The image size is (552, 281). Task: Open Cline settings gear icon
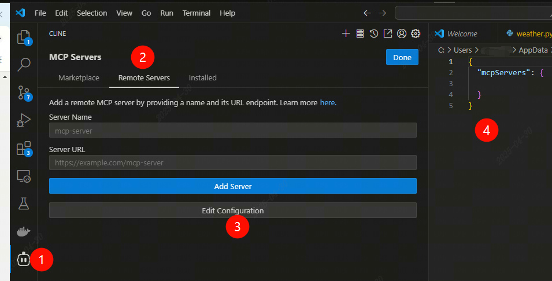[x=416, y=34]
